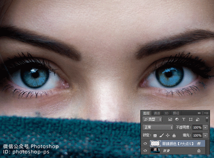
Task: Filter layers by type (T) icon
Action: 184,119
